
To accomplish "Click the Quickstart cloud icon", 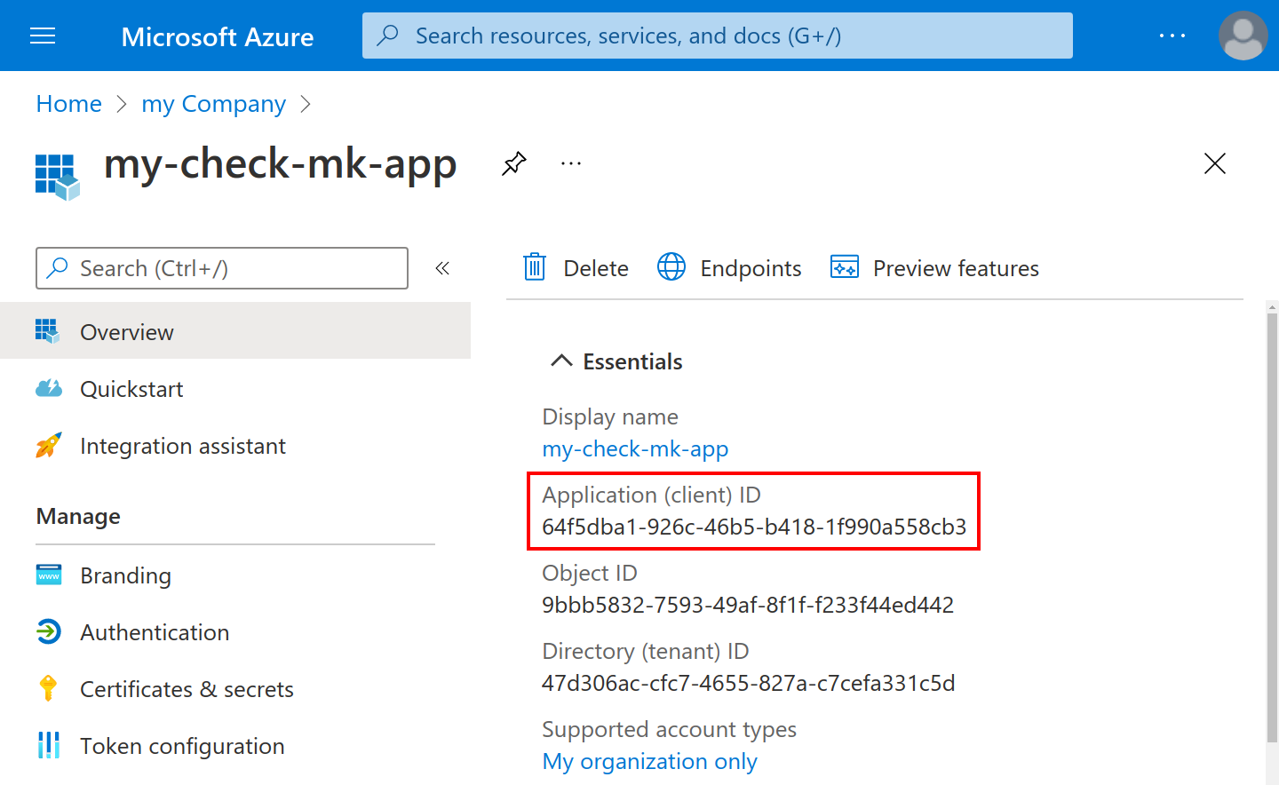I will click(x=49, y=388).
